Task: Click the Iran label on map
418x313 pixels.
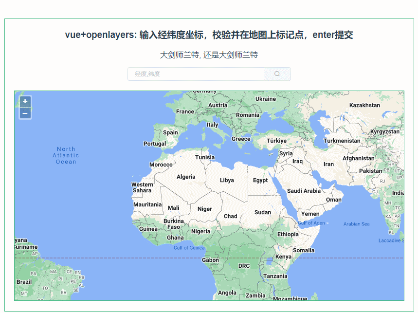Action: (328, 164)
